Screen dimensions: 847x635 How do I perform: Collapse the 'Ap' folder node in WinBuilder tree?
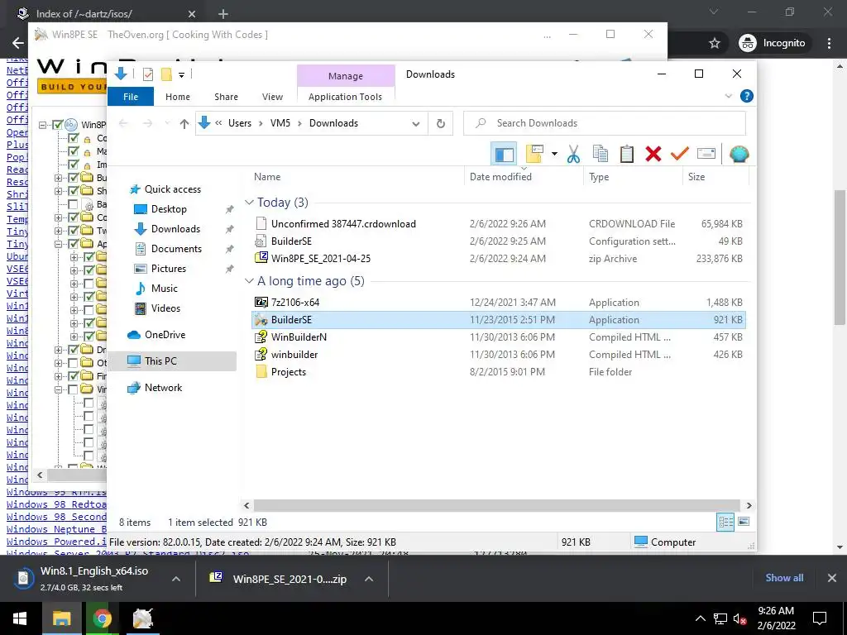[x=59, y=244]
